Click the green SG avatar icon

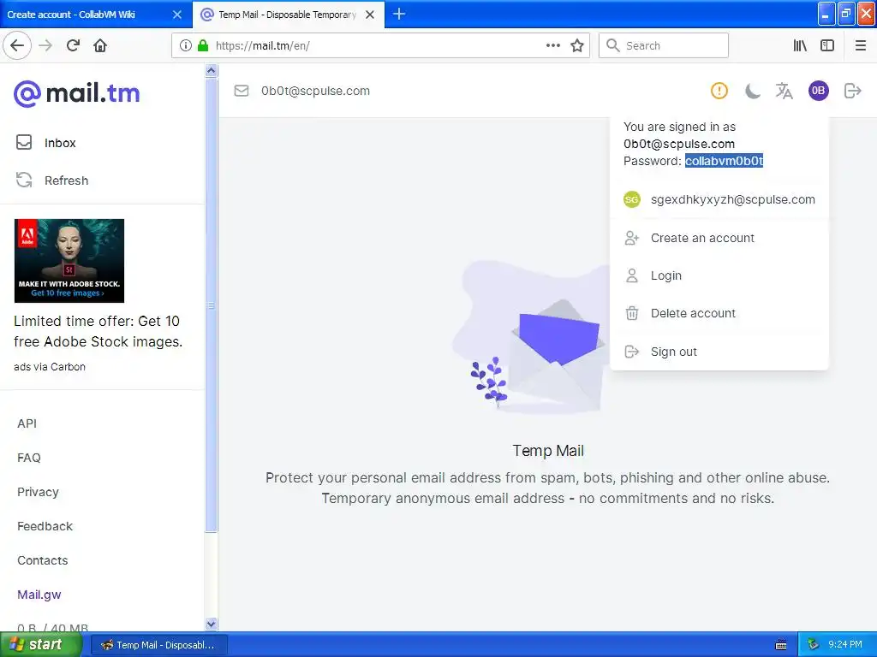(x=631, y=199)
